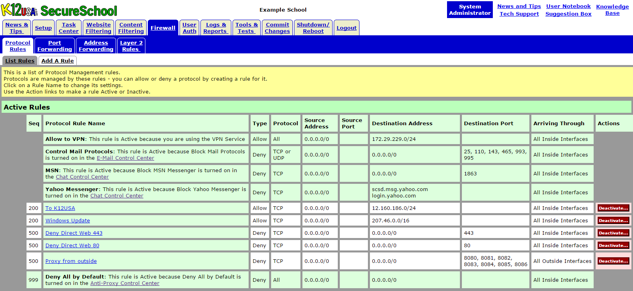Click the 999 sequence number cell
Image resolution: width=633 pixels, height=291 pixels.
coord(33,280)
